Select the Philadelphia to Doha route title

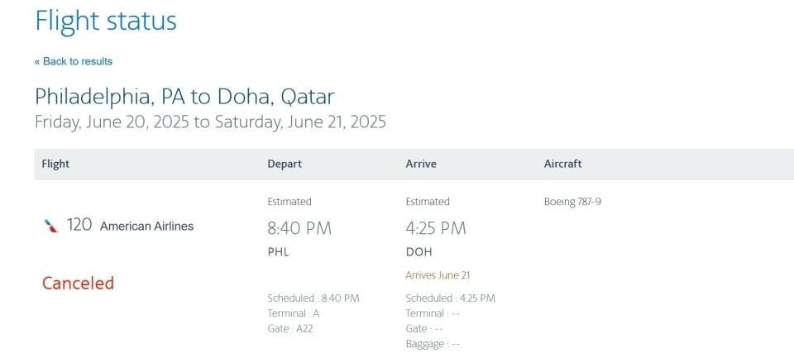184,97
